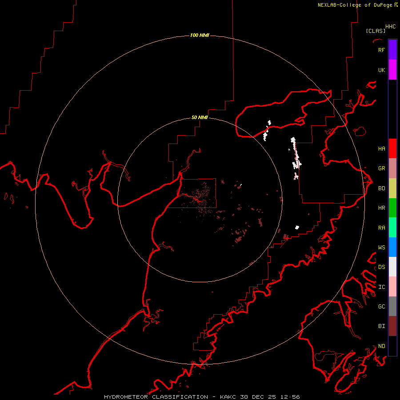Click the HA red legend swatch
400x400 pixels.
pyautogui.click(x=392, y=148)
